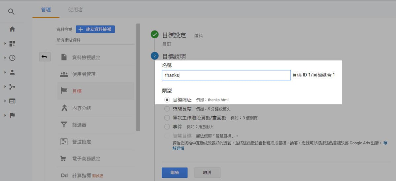
Task: Open 使用者管理 menu item
Action: coord(96,74)
